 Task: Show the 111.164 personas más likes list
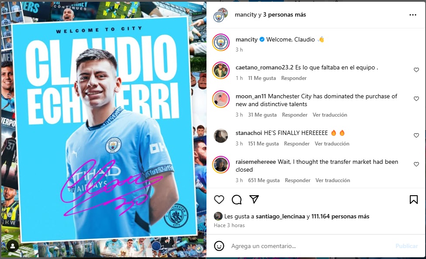[x=340, y=217]
